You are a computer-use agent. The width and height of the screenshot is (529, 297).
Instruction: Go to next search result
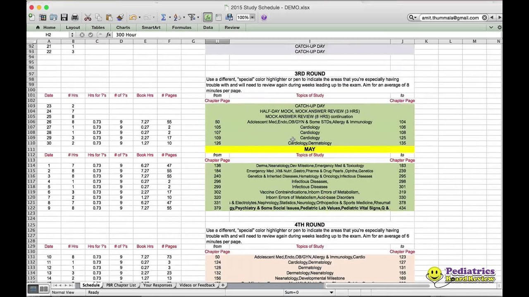499,18
